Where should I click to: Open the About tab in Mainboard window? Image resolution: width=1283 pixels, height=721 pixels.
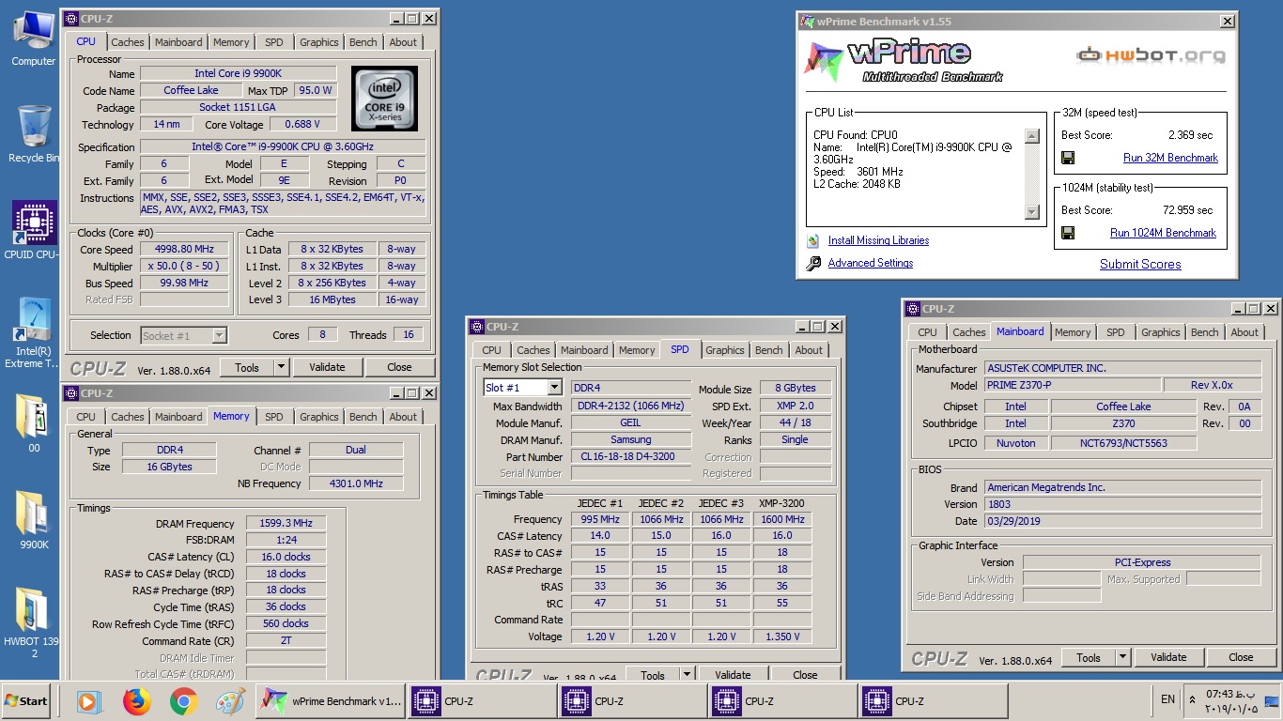[x=1244, y=332]
